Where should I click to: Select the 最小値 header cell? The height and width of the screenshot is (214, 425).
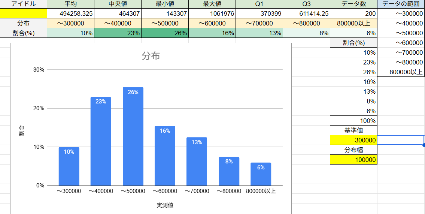pyautogui.click(x=165, y=4)
